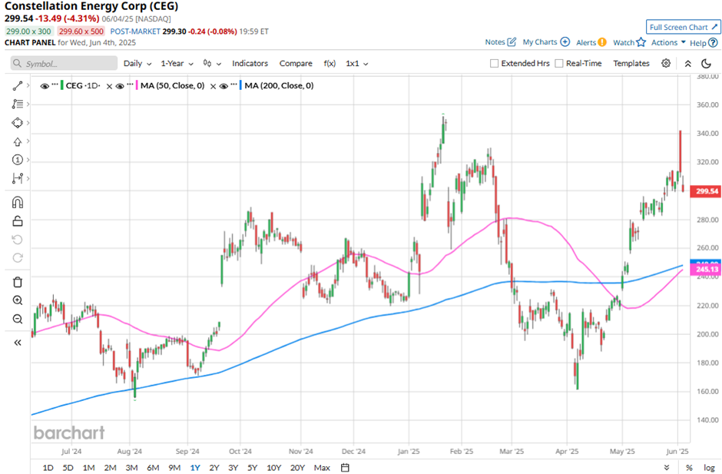The image size is (722, 474).
Task: Enable the magnet snap mode
Action: [18, 203]
